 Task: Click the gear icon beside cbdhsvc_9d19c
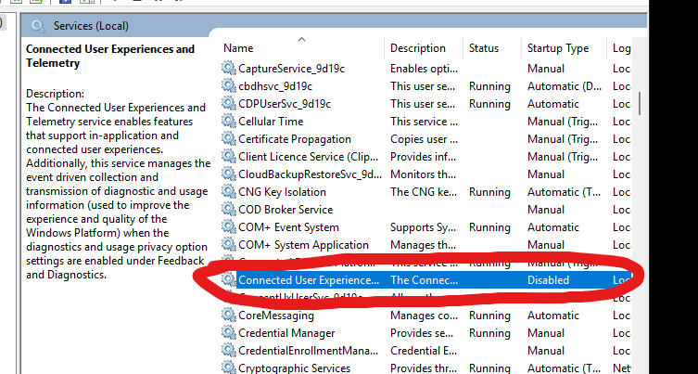point(228,85)
